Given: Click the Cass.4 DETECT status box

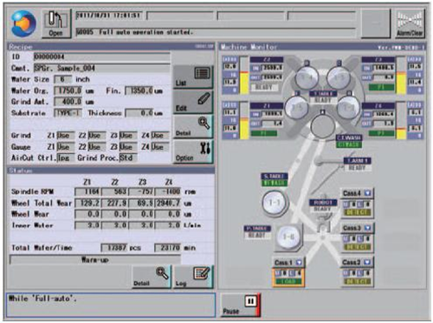Looking at the screenshot, I should (x=357, y=212).
